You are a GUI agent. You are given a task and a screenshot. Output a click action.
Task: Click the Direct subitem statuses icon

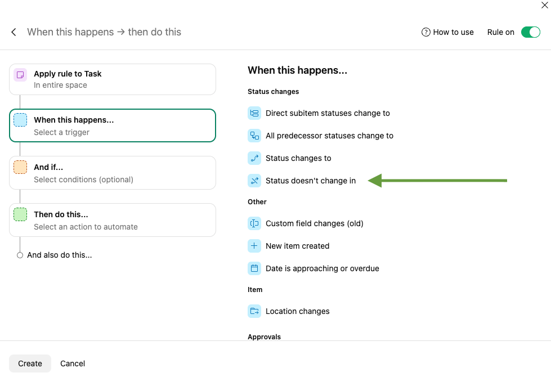point(254,113)
